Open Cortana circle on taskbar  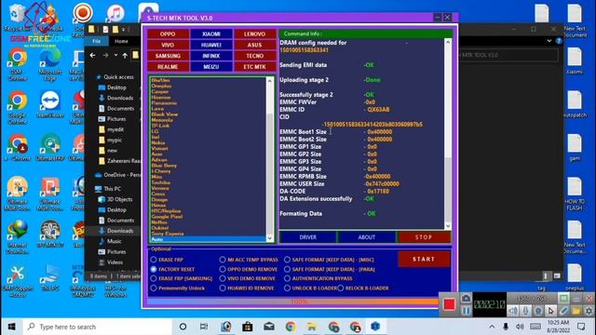point(183,327)
